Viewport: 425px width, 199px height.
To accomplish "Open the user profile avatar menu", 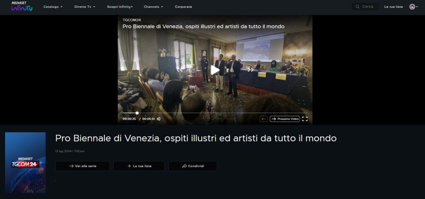I will coord(413,7).
